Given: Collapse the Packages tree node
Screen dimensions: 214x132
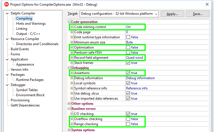Looking at the screenshot, I should click(x=7, y=75).
